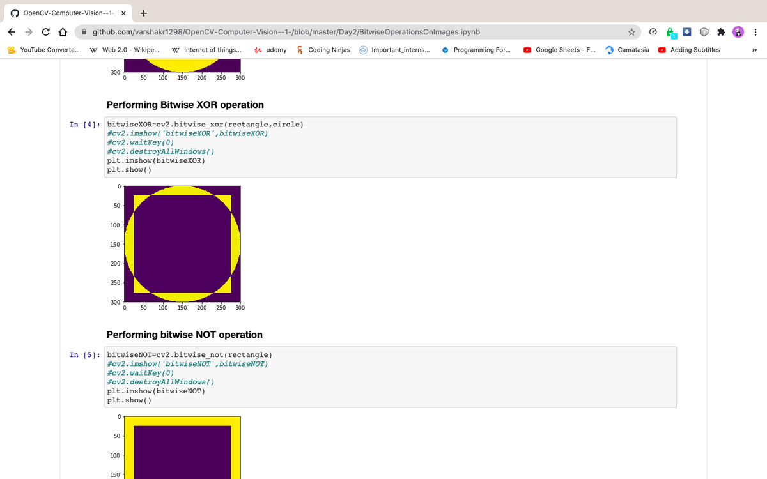
Task: Open the Chrome three-dot menu
Action: pyautogui.click(x=756, y=31)
